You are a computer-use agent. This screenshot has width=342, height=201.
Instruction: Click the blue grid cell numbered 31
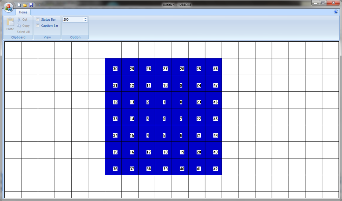113,83
